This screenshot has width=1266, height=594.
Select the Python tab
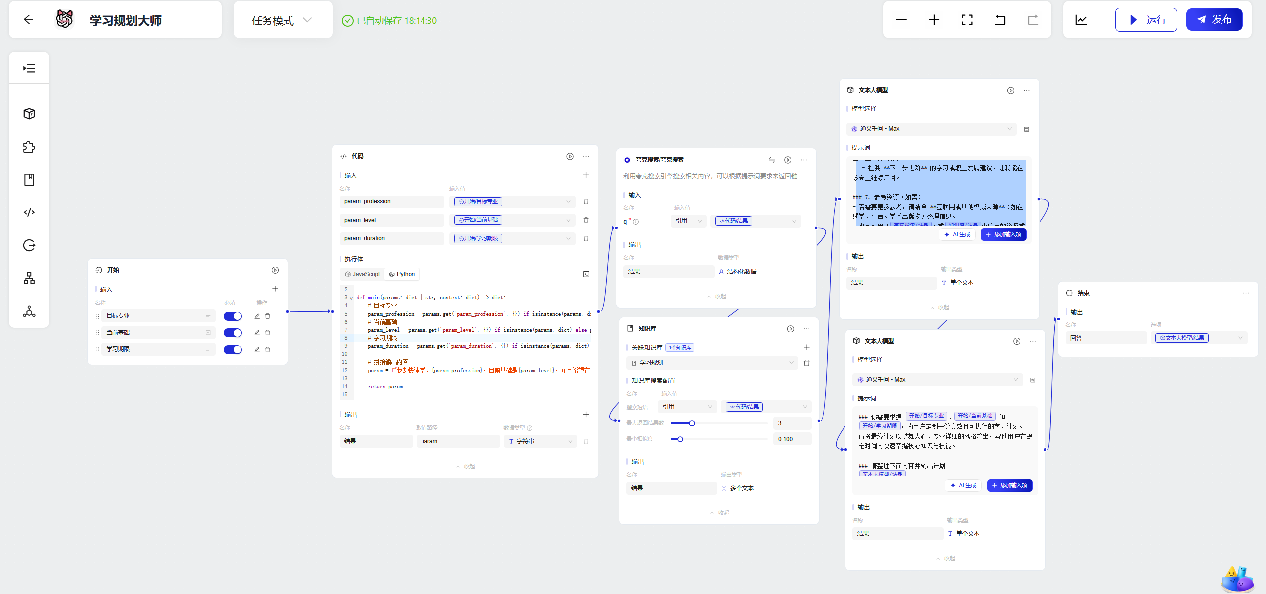(402, 274)
